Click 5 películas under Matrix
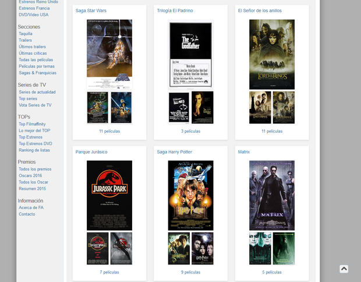The image size is (361, 282). pyautogui.click(x=272, y=272)
